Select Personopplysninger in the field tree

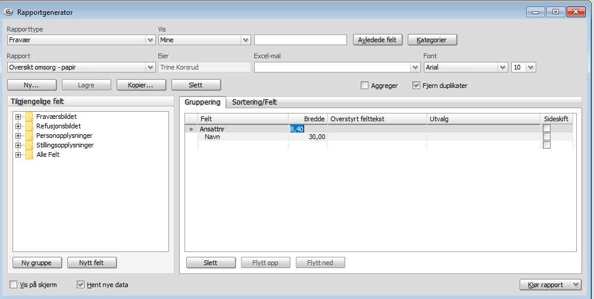[x=64, y=136]
